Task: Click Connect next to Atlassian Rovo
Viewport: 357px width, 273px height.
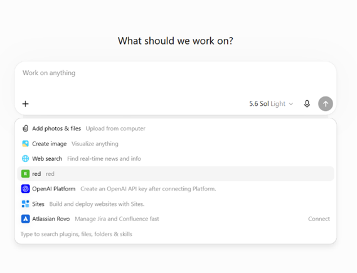Action: point(319,219)
